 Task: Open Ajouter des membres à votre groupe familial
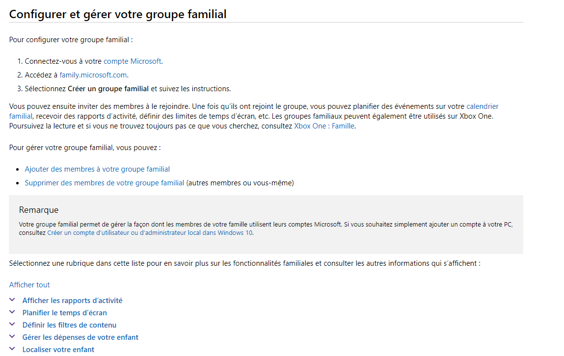tap(97, 169)
